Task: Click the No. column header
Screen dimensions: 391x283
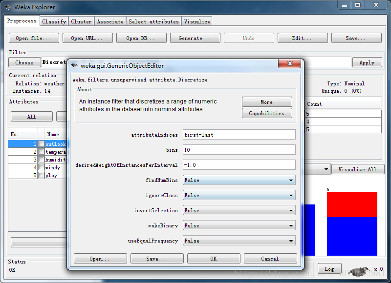Action: 22,134
